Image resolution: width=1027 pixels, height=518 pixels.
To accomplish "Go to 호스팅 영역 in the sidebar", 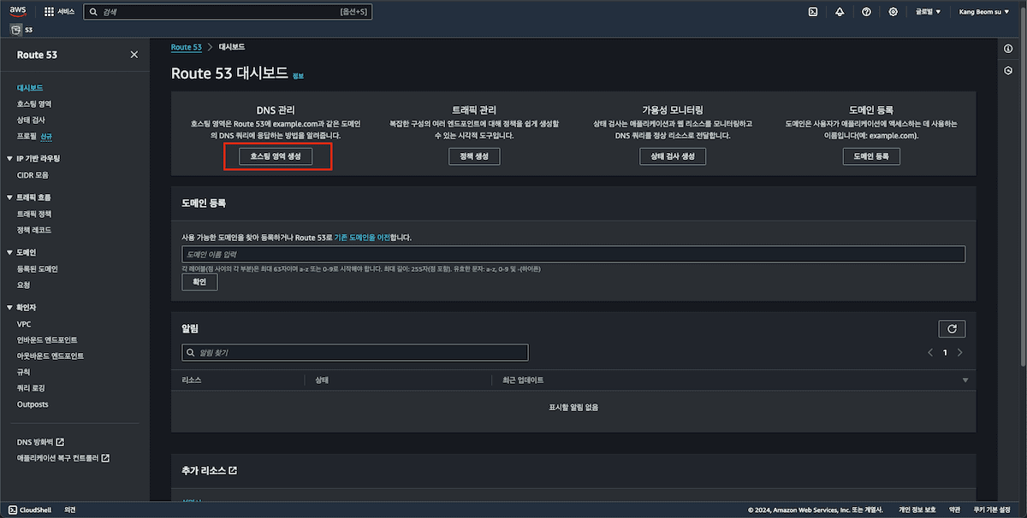I will [x=34, y=103].
